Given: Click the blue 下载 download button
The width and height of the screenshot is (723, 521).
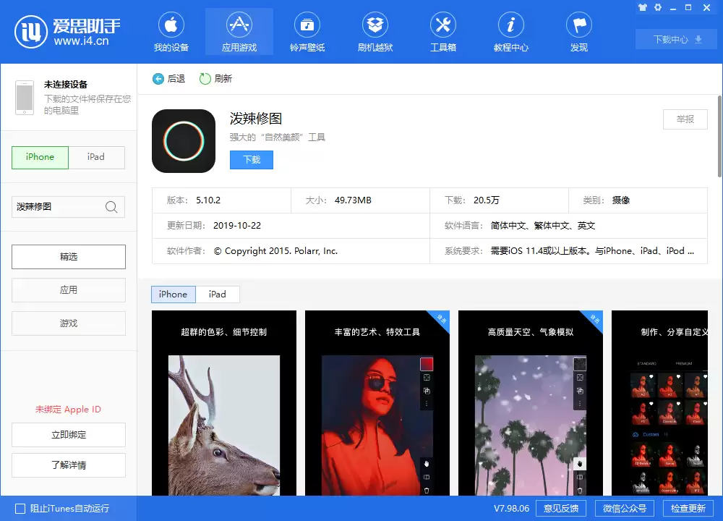Looking at the screenshot, I should [x=252, y=160].
